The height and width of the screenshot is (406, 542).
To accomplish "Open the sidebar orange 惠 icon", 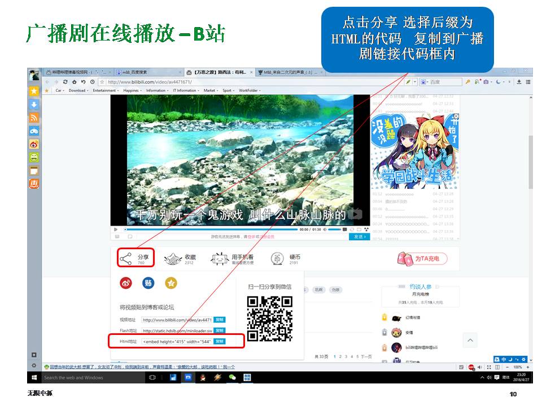I will 34,184.
